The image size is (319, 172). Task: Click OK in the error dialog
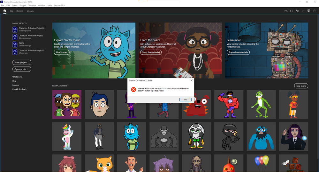[185, 100]
